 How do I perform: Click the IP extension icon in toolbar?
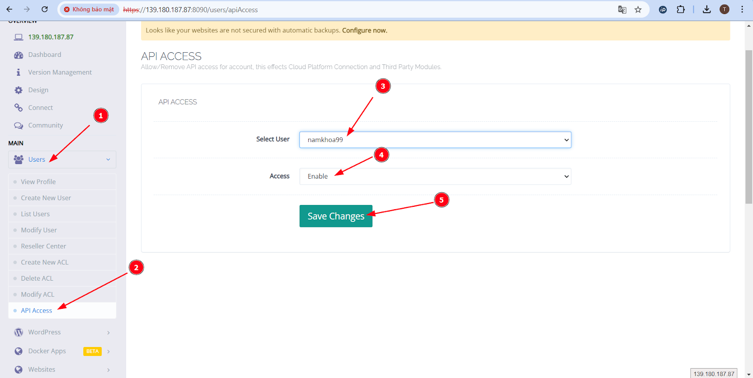pos(663,9)
